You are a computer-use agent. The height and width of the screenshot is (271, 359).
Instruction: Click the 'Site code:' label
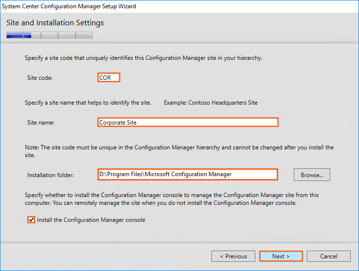coord(40,78)
